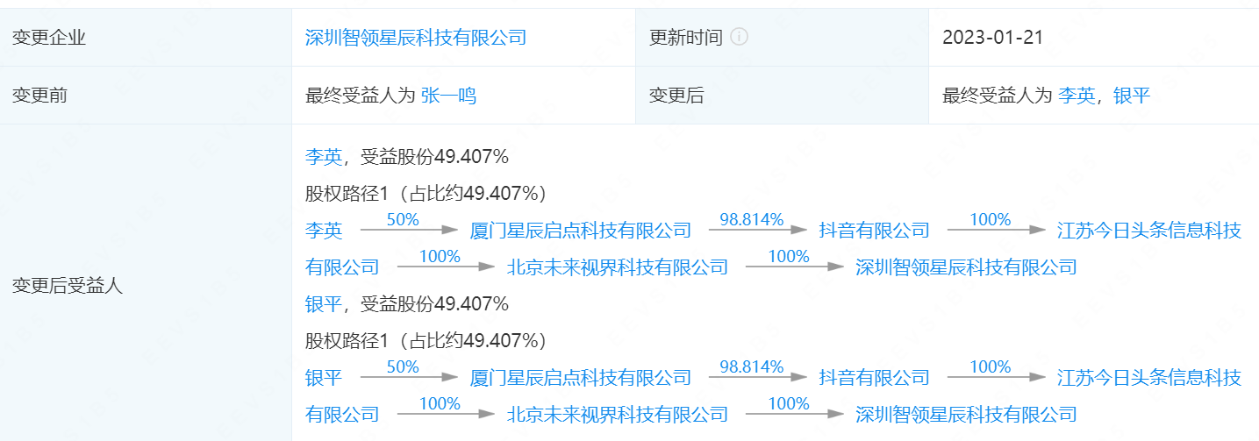
Task: Open 厦门星辰启点科技有限公司 in 李英's equity path
Action: (581, 231)
